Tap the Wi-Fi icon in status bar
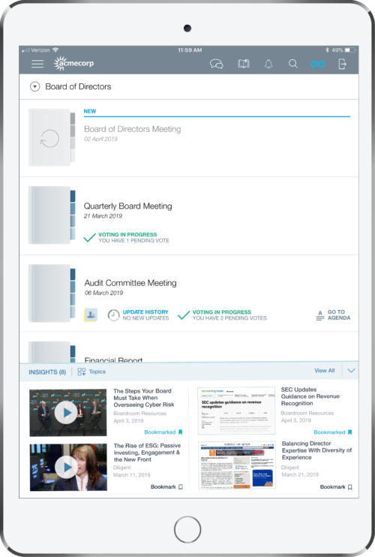The width and height of the screenshot is (375, 557). [55, 50]
